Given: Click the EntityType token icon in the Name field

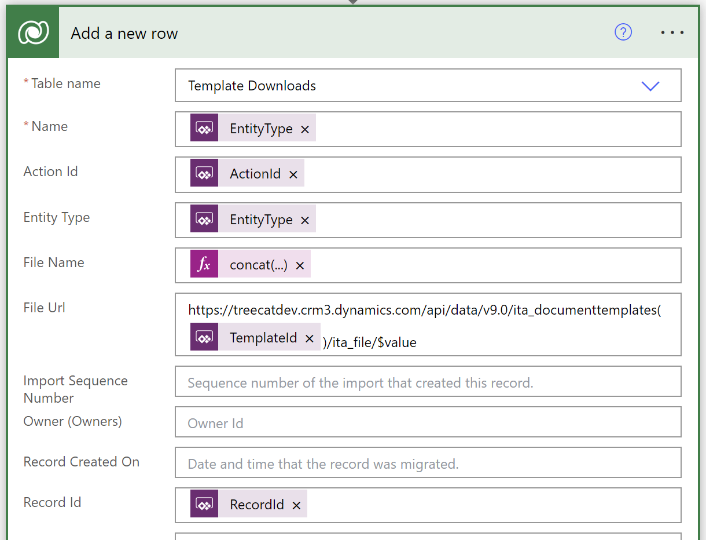Looking at the screenshot, I should (x=204, y=128).
